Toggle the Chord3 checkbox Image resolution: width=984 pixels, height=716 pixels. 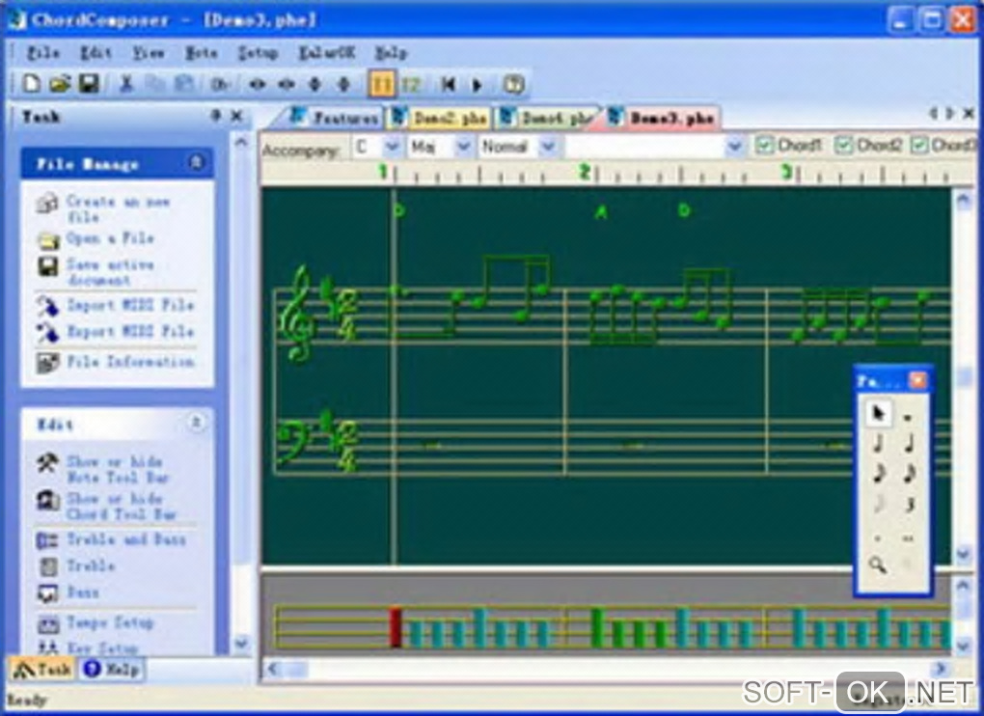pos(918,145)
